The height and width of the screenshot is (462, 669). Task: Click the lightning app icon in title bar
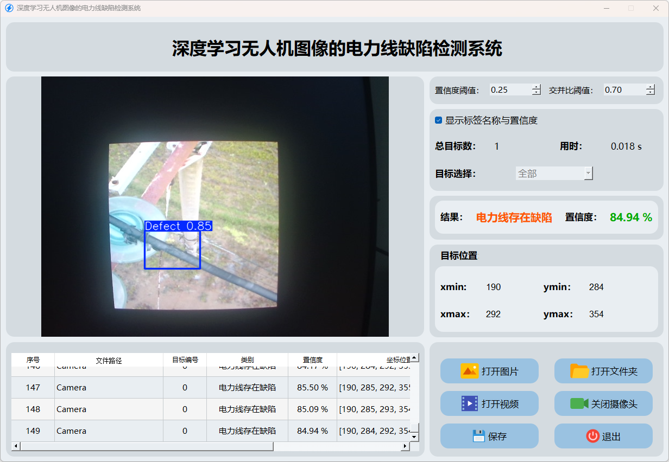coord(9,8)
